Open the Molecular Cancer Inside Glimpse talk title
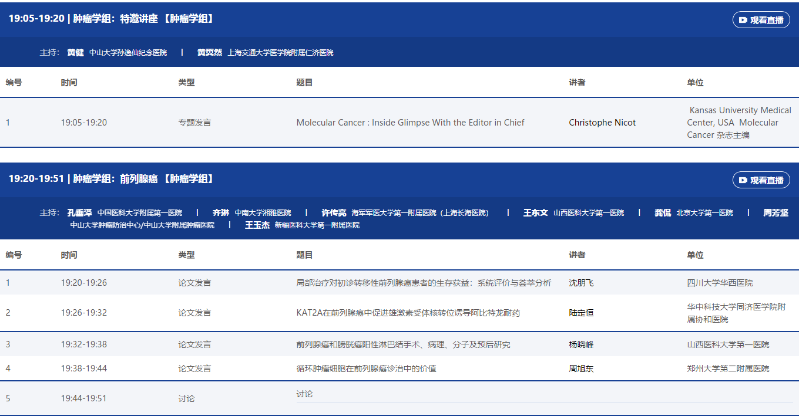The height and width of the screenshot is (416, 799). point(410,123)
